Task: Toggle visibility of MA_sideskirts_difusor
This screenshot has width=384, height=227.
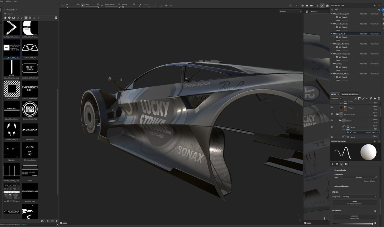Action: click(x=332, y=74)
